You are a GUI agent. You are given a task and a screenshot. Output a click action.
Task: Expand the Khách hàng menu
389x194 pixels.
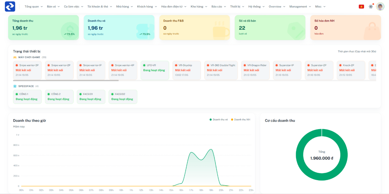click(x=147, y=6)
